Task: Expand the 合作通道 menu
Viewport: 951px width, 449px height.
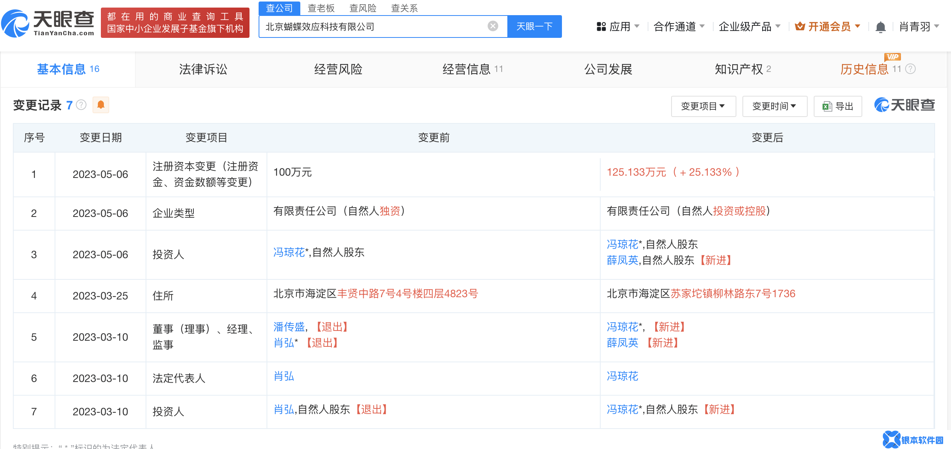Action: tap(679, 27)
